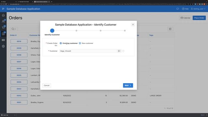The height and width of the screenshot is (117, 208).
Task: Sort by the Order # column header
Action: click(13, 35)
